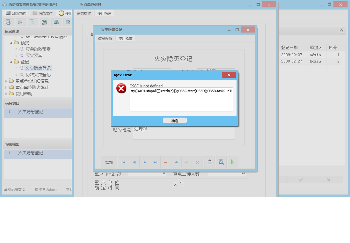Click inside the 整改情况 text field
The width and height of the screenshot is (350, 243).
[x=183, y=132]
